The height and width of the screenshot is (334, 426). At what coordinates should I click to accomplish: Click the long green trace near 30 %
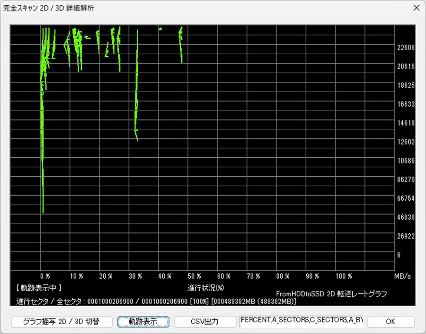tap(137, 94)
